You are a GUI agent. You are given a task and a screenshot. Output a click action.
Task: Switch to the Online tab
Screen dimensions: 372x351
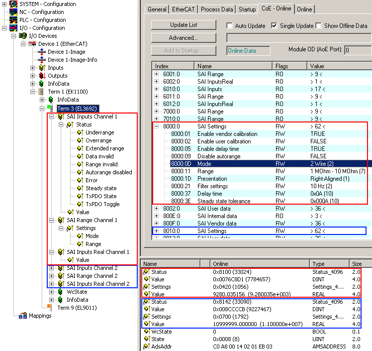coord(304,9)
